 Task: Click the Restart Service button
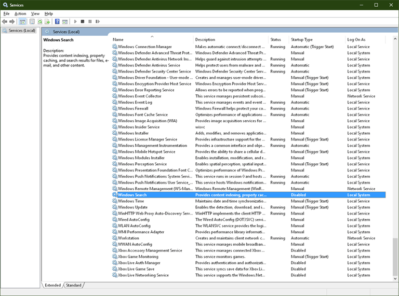98,22
